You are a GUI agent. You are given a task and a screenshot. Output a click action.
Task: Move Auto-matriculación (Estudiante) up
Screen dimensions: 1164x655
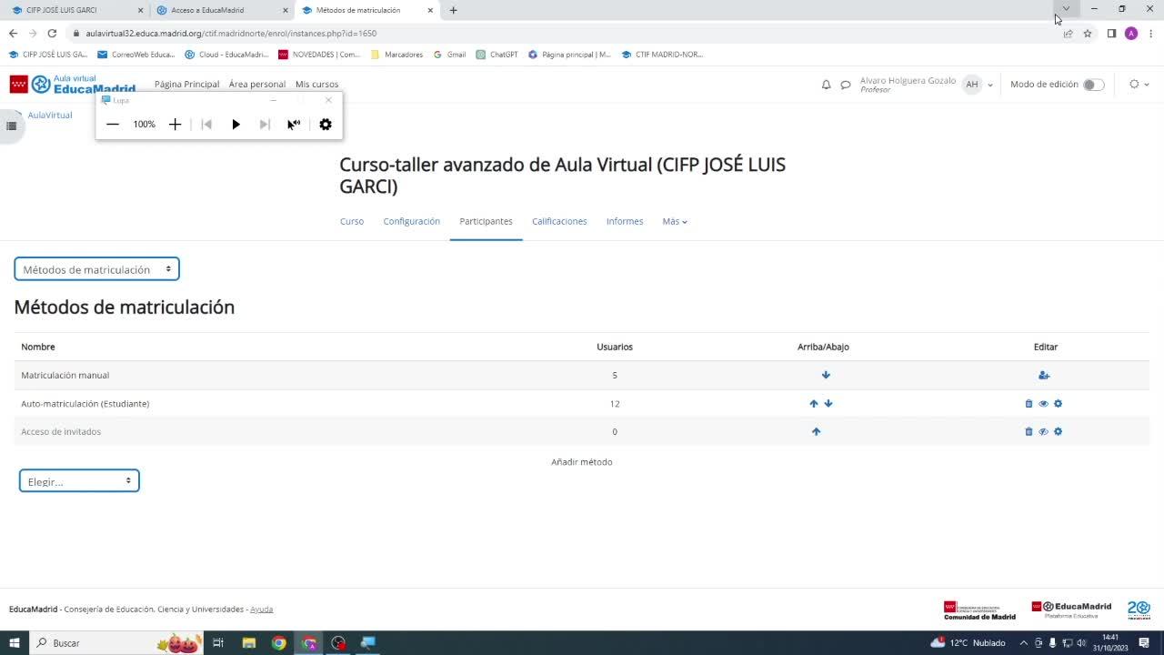click(814, 404)
